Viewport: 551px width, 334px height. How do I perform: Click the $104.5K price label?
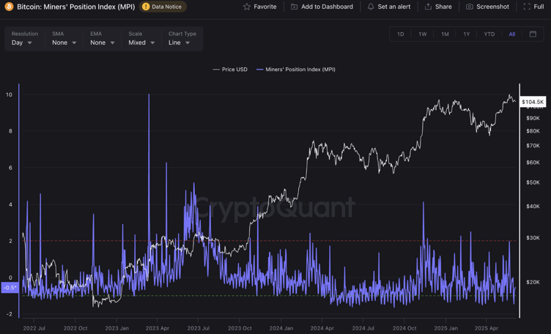(x=533, y=102)
